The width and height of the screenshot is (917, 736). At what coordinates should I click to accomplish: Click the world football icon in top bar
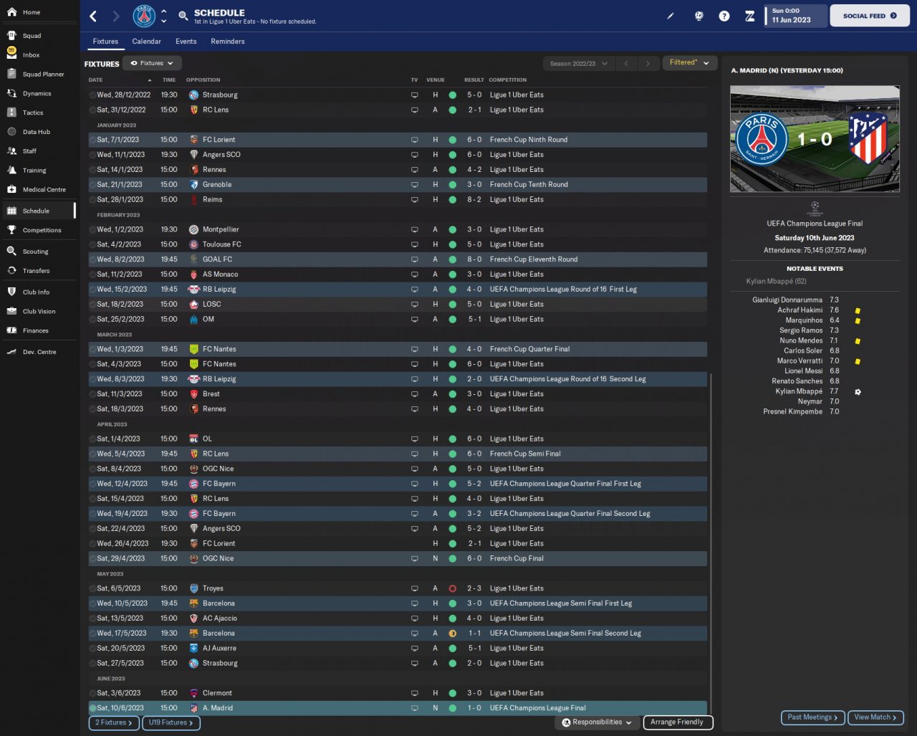click(x=699, y=16)
